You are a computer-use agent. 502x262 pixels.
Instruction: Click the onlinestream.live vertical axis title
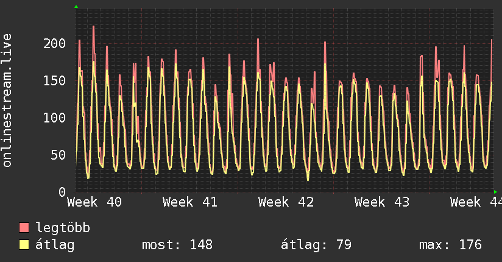(x=7, y=101)
